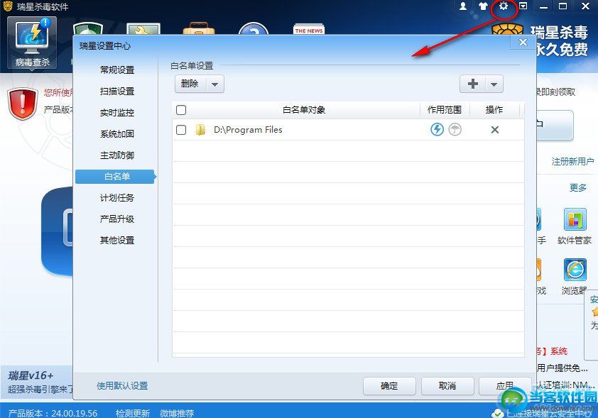Select the 扫描设置 settings tab

116,92
